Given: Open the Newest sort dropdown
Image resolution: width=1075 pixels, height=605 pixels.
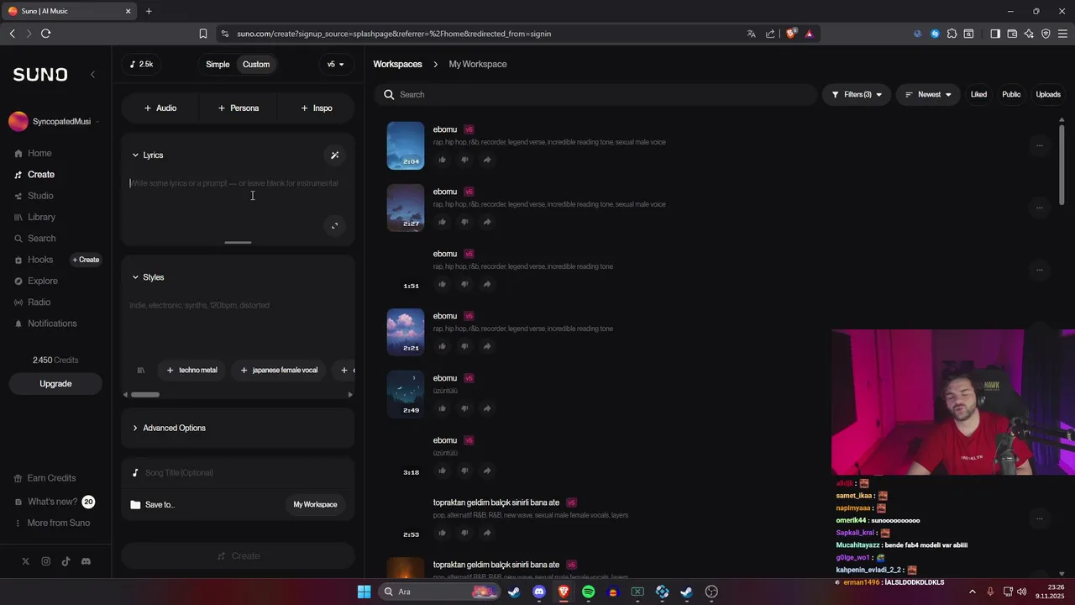Looking at the screenshot, I should tap(928, 95).
